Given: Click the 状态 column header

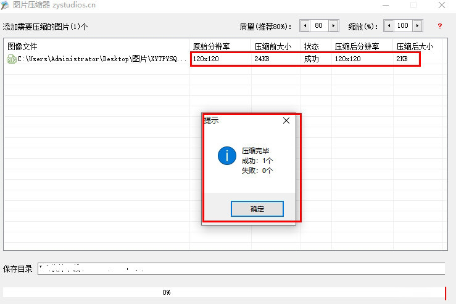Looking at the screenshot, I should tap(316, 46).
